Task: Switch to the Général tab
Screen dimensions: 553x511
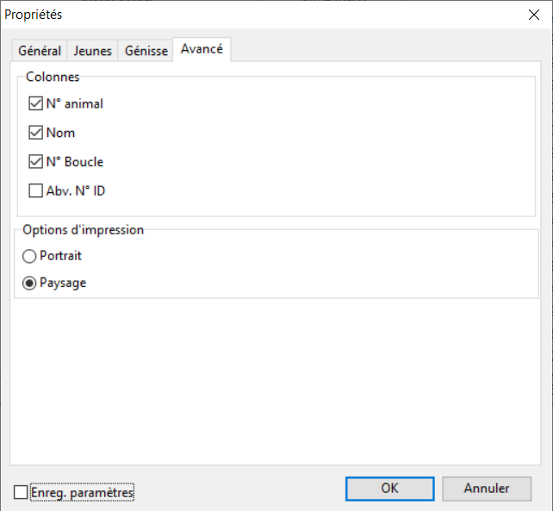Action: 40,51
